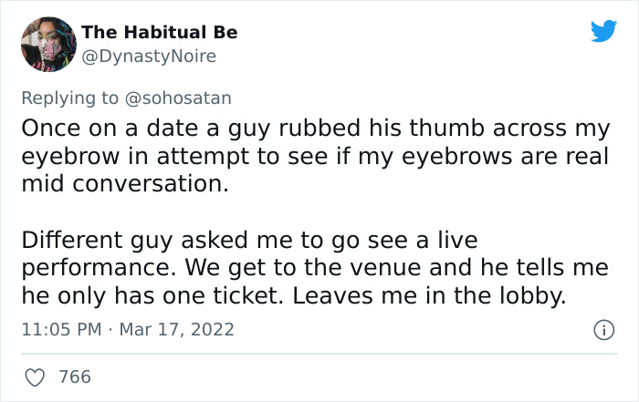Like the tweet with the heart icon

point(34,376)
